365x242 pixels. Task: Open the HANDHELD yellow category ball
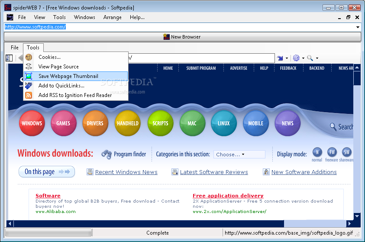click(128, 123)
